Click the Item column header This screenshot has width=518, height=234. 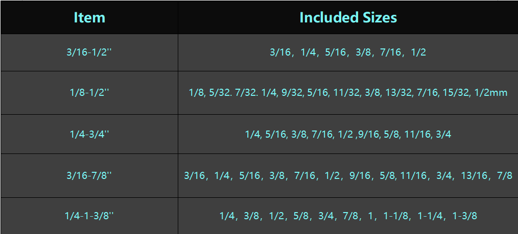pyautogui.click(x=89, y=17)
